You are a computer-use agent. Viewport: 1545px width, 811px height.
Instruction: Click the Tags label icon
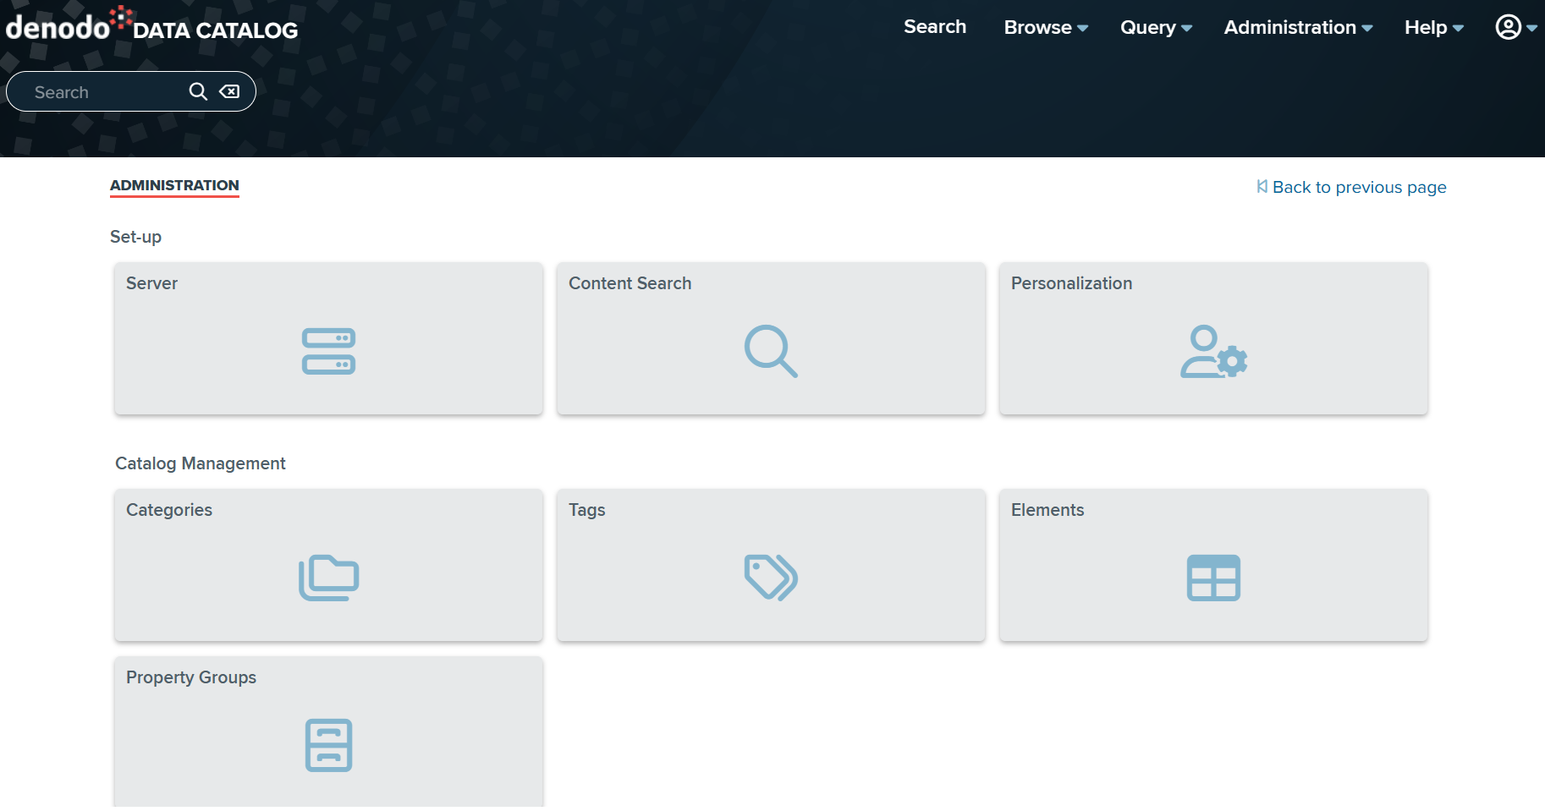[x=771, y=578]
